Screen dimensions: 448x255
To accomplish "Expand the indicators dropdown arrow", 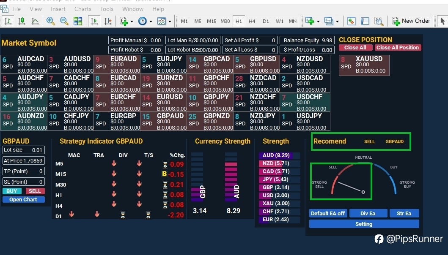I will click(x=132, y=22).
